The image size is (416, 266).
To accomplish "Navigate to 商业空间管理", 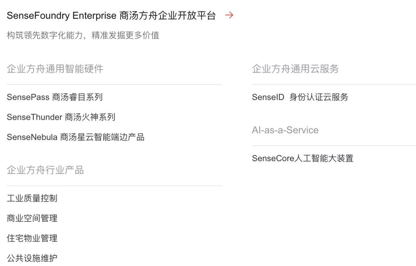I will (x=32, y=218).
